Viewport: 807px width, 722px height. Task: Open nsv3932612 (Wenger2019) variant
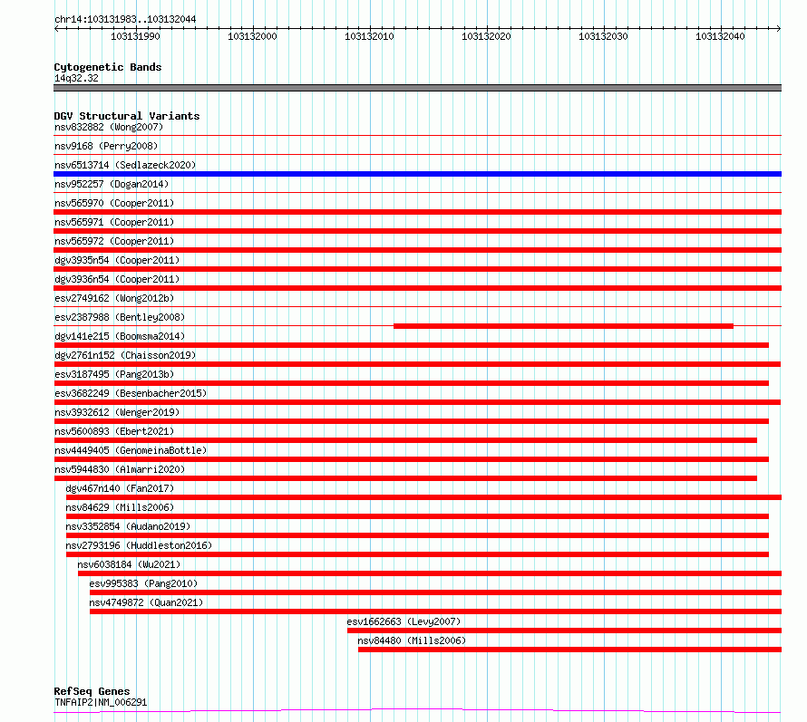click(117, 412)
